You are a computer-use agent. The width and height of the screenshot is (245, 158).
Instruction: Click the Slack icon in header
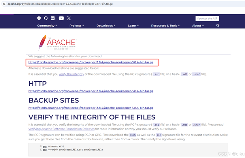[39, 18]
